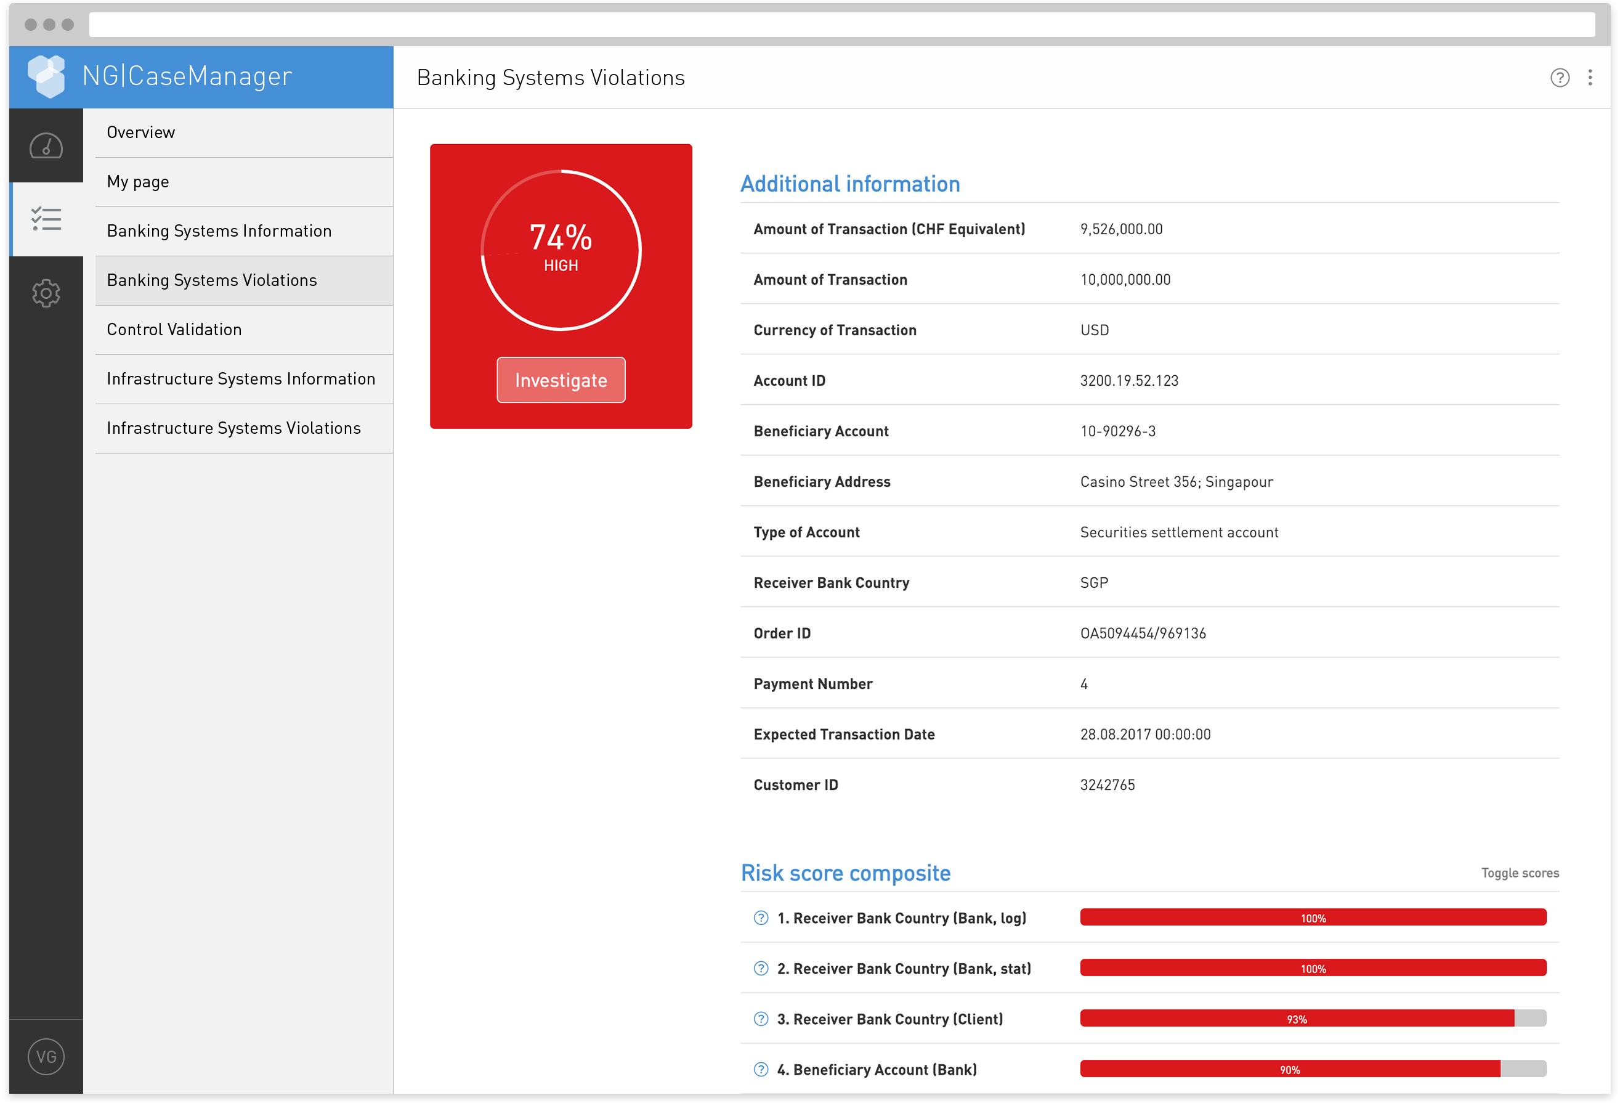The height and width of the screenshot is (1103, 1620).
Task: Open Control Validation section
Action: click(x=174, y=329)
